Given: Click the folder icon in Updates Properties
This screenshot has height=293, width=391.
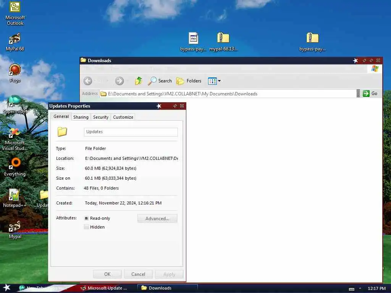Looking at the screenshot, I should [x=62, y=132].
